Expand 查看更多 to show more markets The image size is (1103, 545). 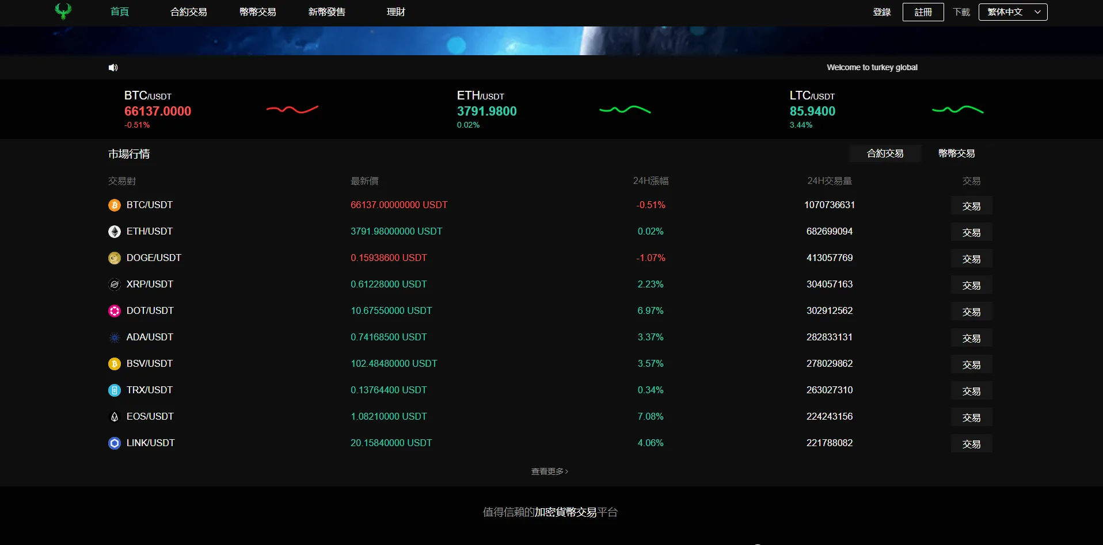[549, 471]
